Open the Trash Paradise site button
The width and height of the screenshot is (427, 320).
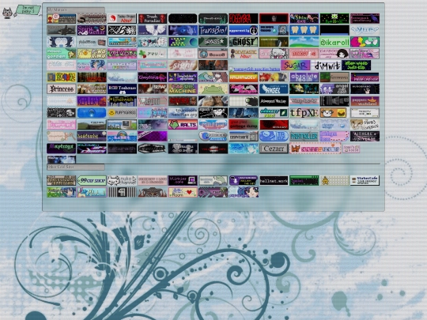tap(153, 18)
